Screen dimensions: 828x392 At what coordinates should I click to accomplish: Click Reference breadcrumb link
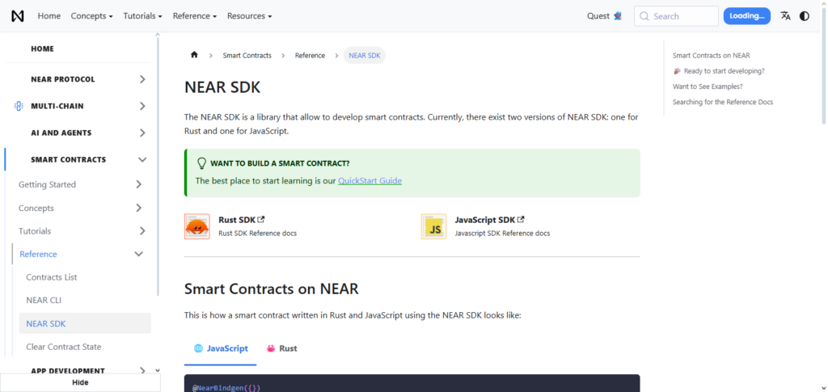(x=310, y=56)
